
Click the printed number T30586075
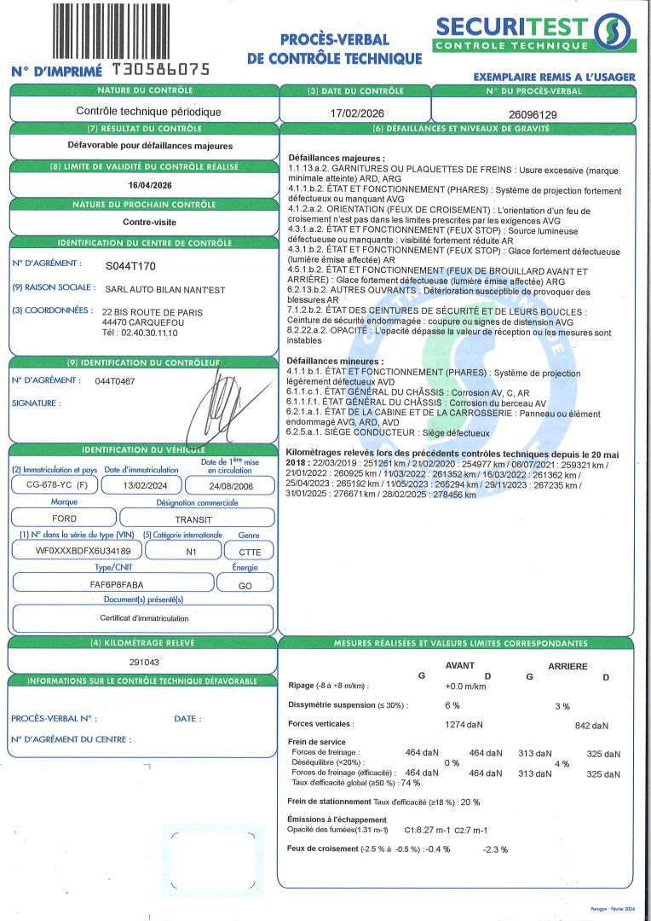(160, 70)
